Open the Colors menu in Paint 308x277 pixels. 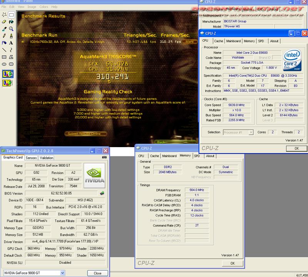(44, 7)
